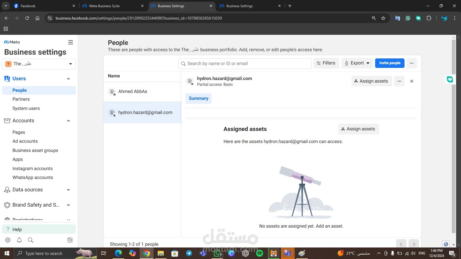Open Instagram accounts in sidebar
Image resolution: width=461 pixels, height=259 pixels.
(33, 169)
